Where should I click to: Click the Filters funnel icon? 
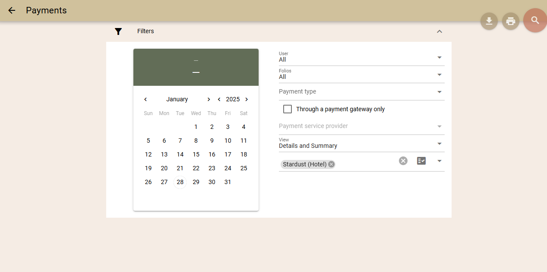[118, 31]
